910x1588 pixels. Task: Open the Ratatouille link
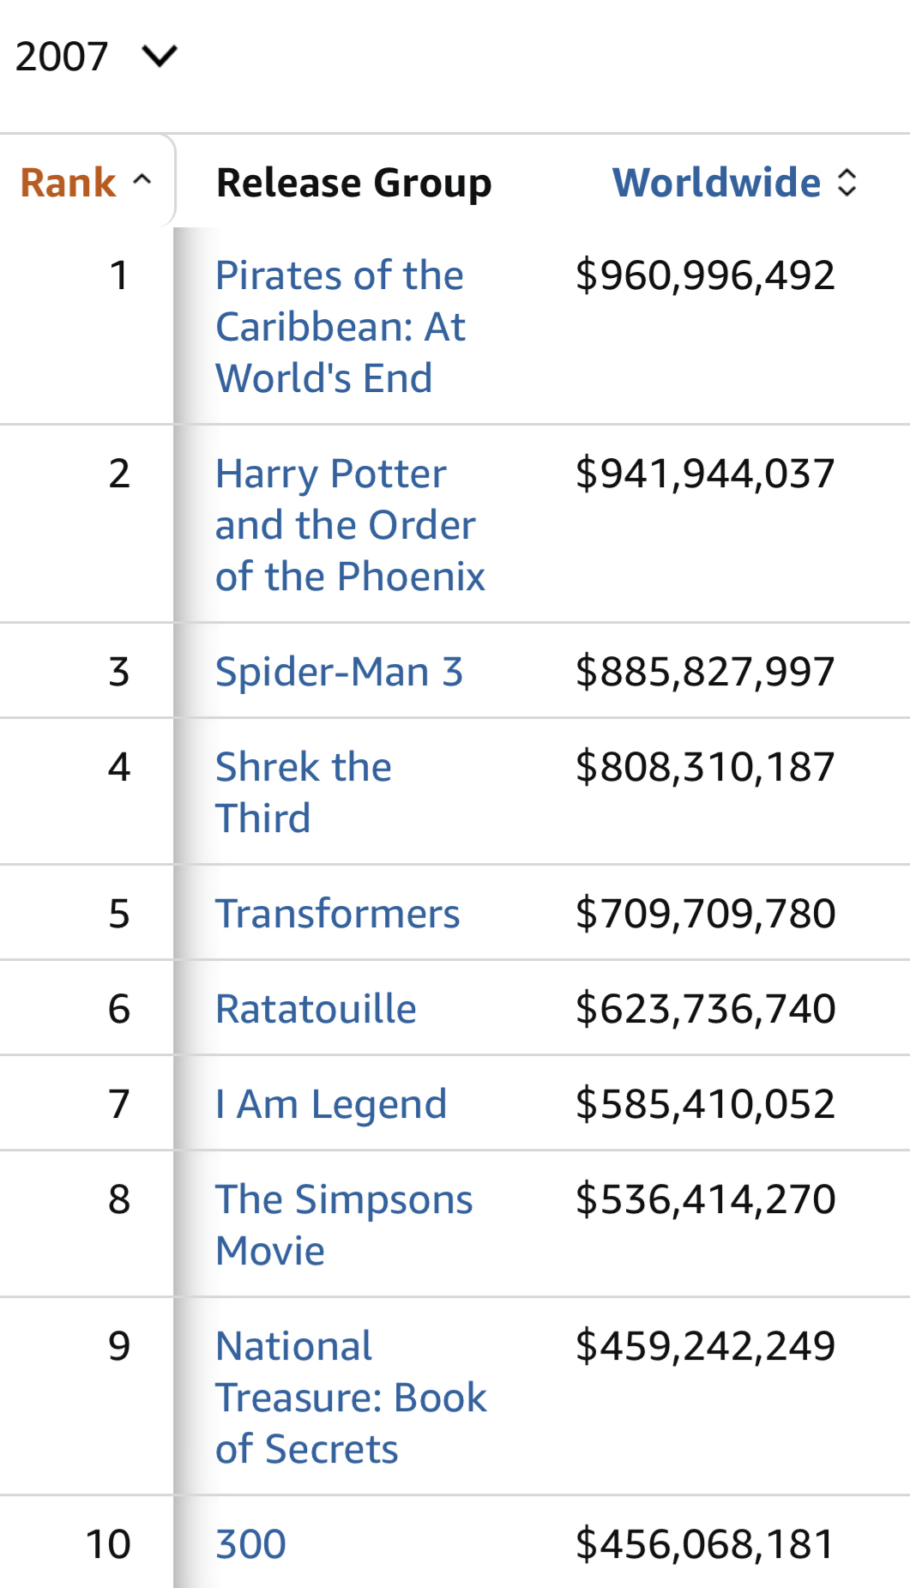[x=316, y=1009]
